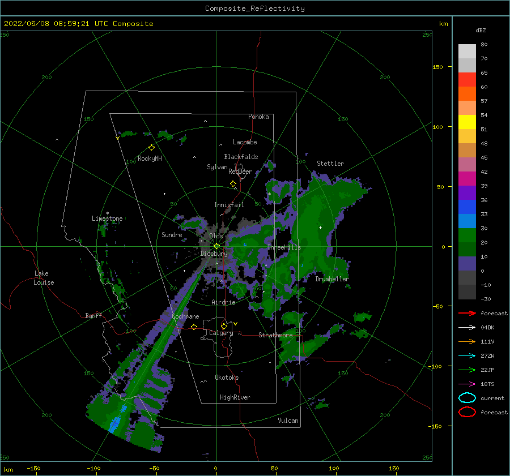
Task: Click the Sylvan label
Action: [x=217, y=167]
